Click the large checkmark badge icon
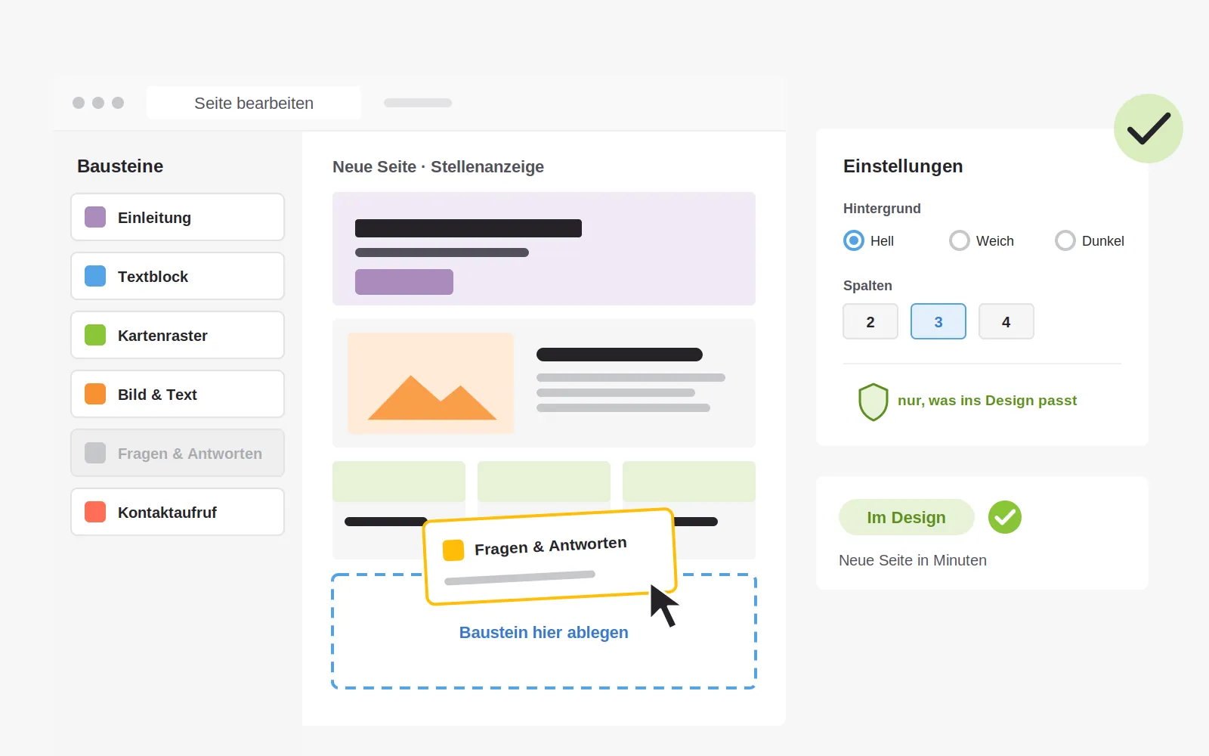Image resolution: width=1209 pixels, height=756 pixels. coord(1149,129)
